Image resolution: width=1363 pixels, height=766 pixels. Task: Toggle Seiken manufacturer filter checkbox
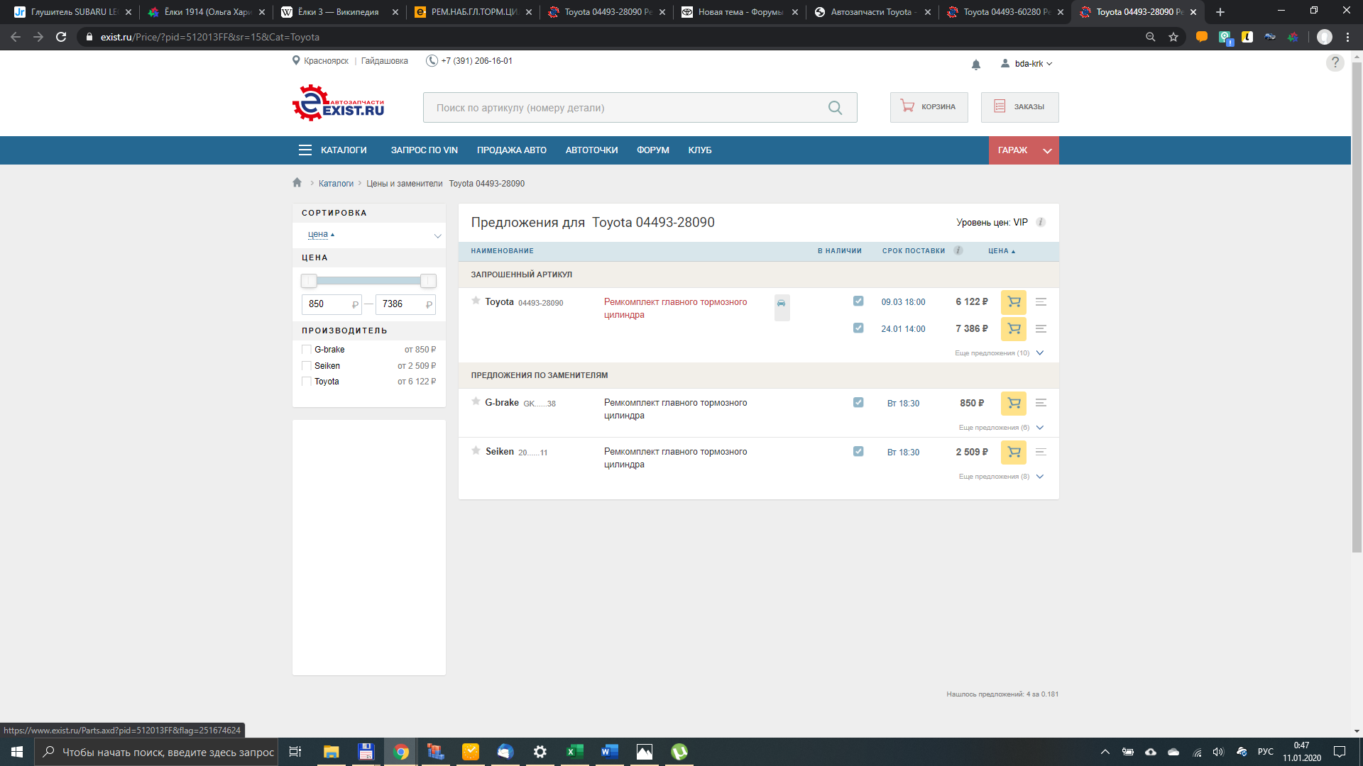(x=307, y=366)
